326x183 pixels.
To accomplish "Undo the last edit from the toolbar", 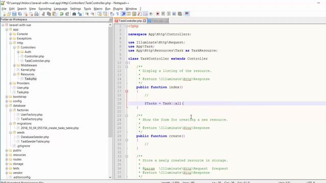I will click(x=61, y=14).
